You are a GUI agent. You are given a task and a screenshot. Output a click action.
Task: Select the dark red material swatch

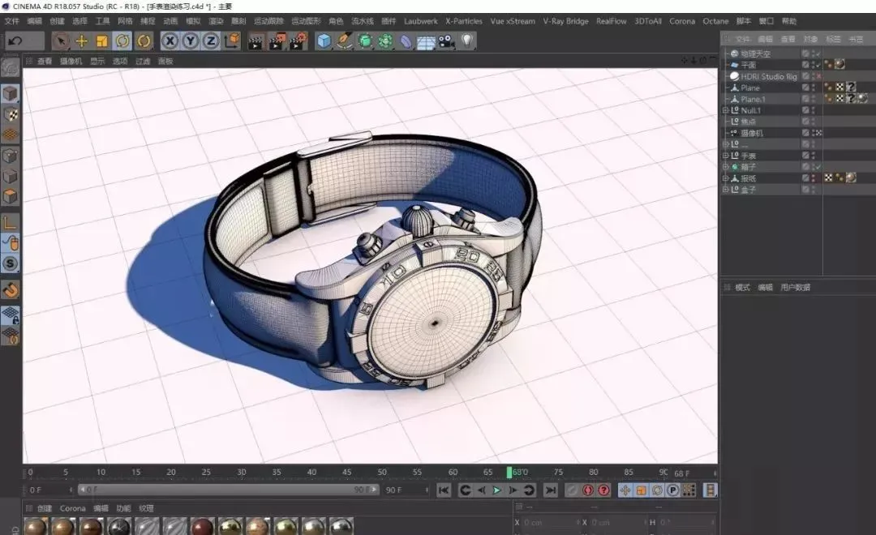click(x=202, y=527)
